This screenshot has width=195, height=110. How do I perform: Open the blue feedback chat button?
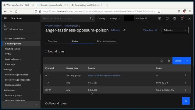186,101
